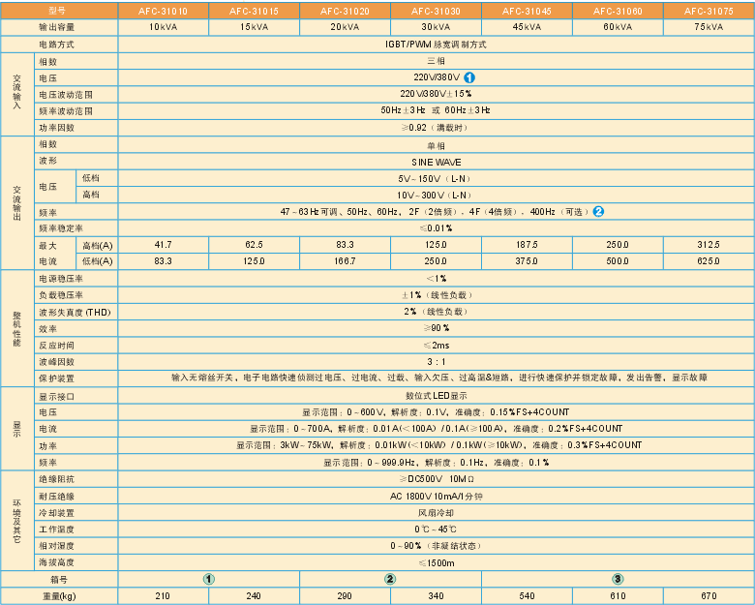Click blue footnote marker 2 after 400Hz option

tap(598, 211)
